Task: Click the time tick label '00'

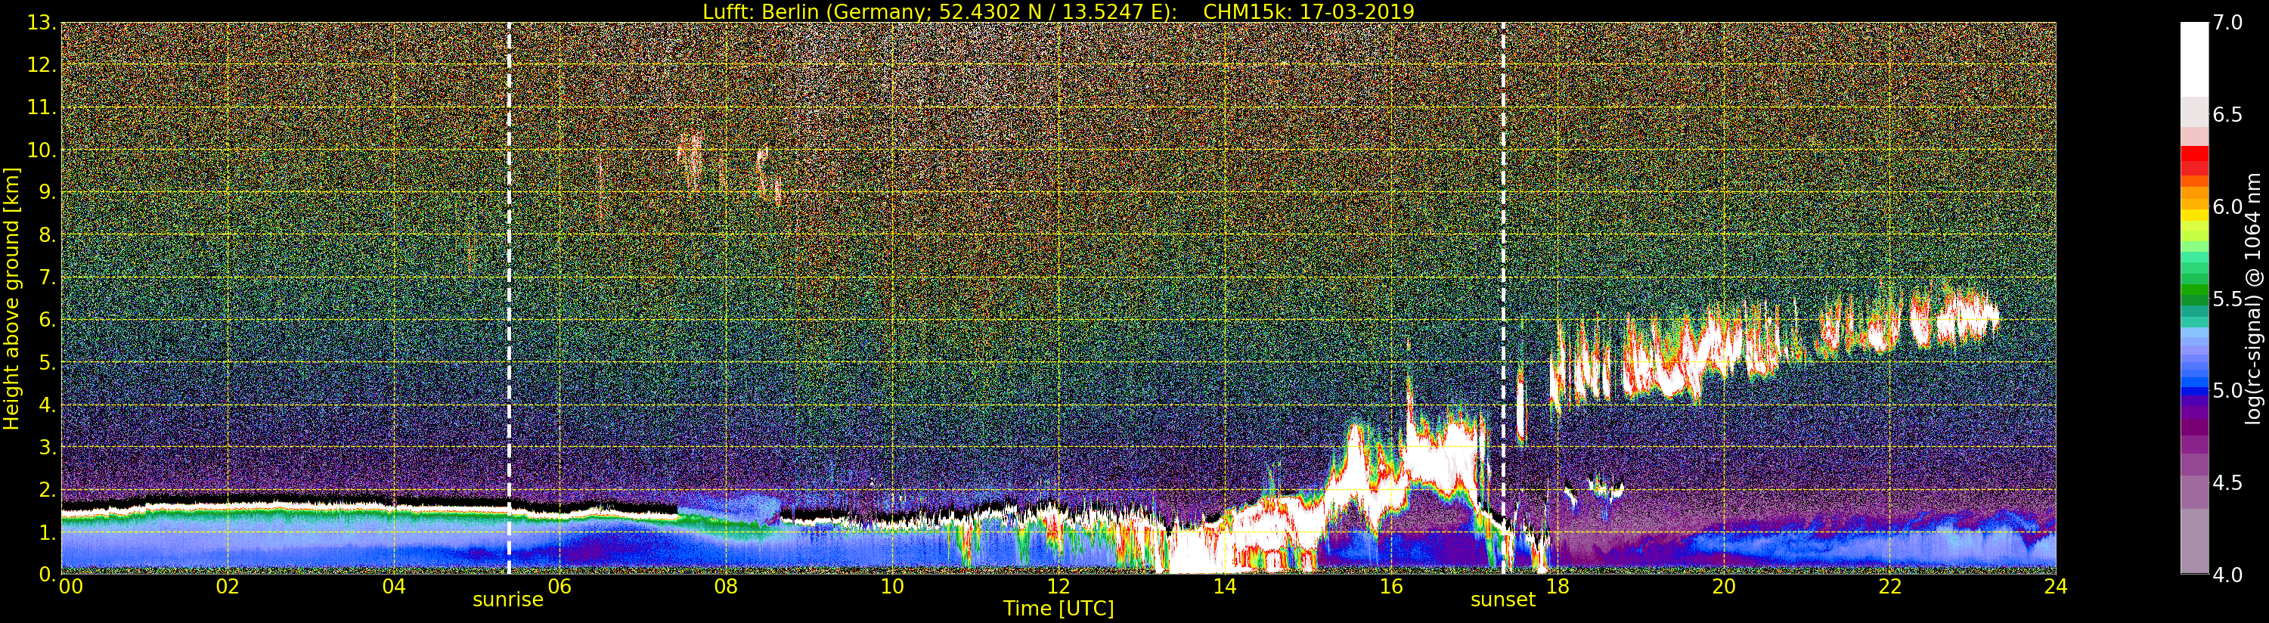Action: click(70, 587)
